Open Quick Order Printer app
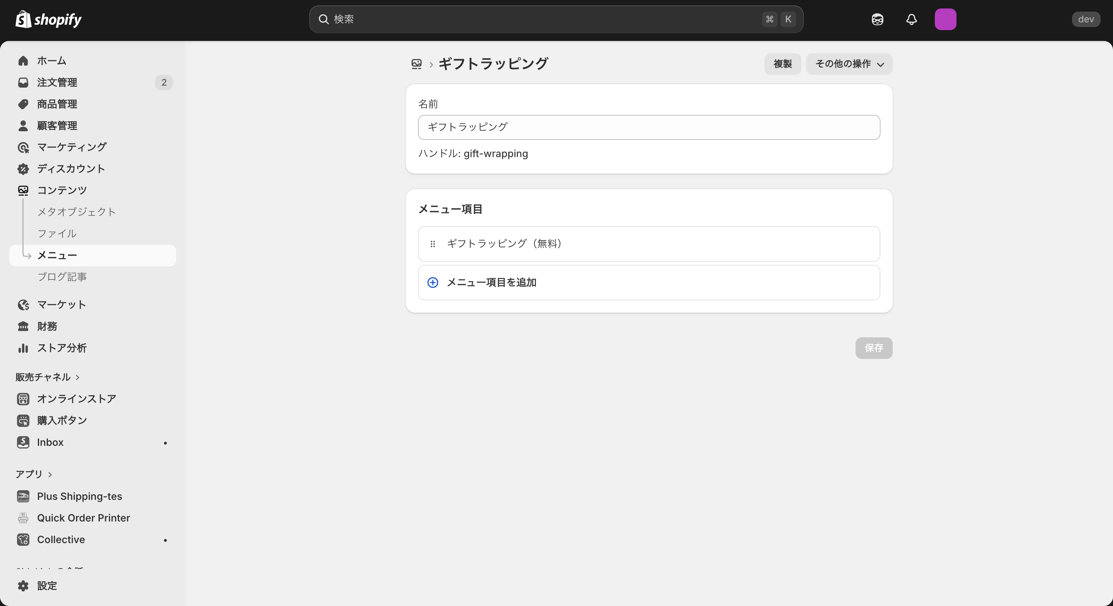The image size is (1113, 606). point(83,518)
